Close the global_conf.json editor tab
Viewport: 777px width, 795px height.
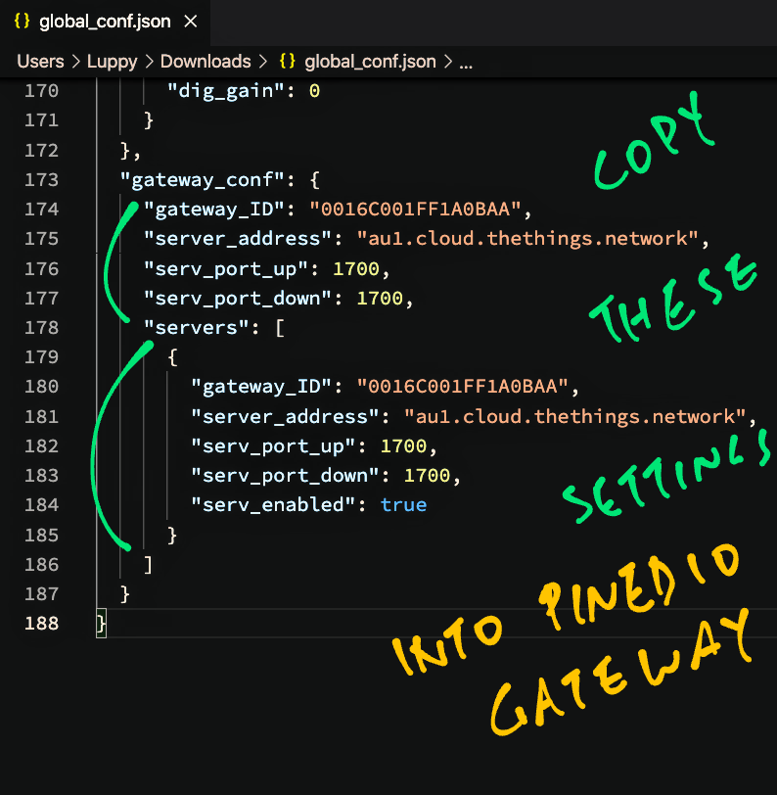tap(190, 21)
